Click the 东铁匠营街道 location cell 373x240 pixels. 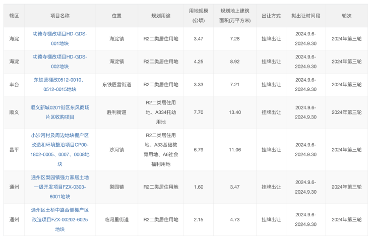116,85
